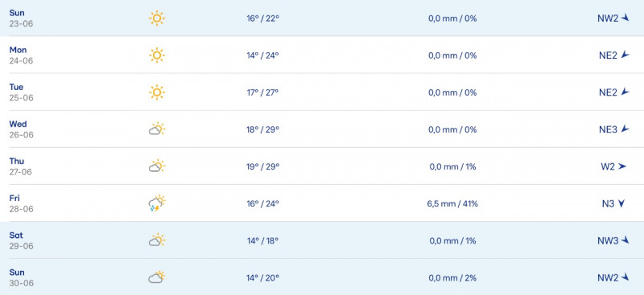Select the sunny weather icon for Tue 25-06
This screenshot has height=295, width=644.
click(x=157, y=92)
